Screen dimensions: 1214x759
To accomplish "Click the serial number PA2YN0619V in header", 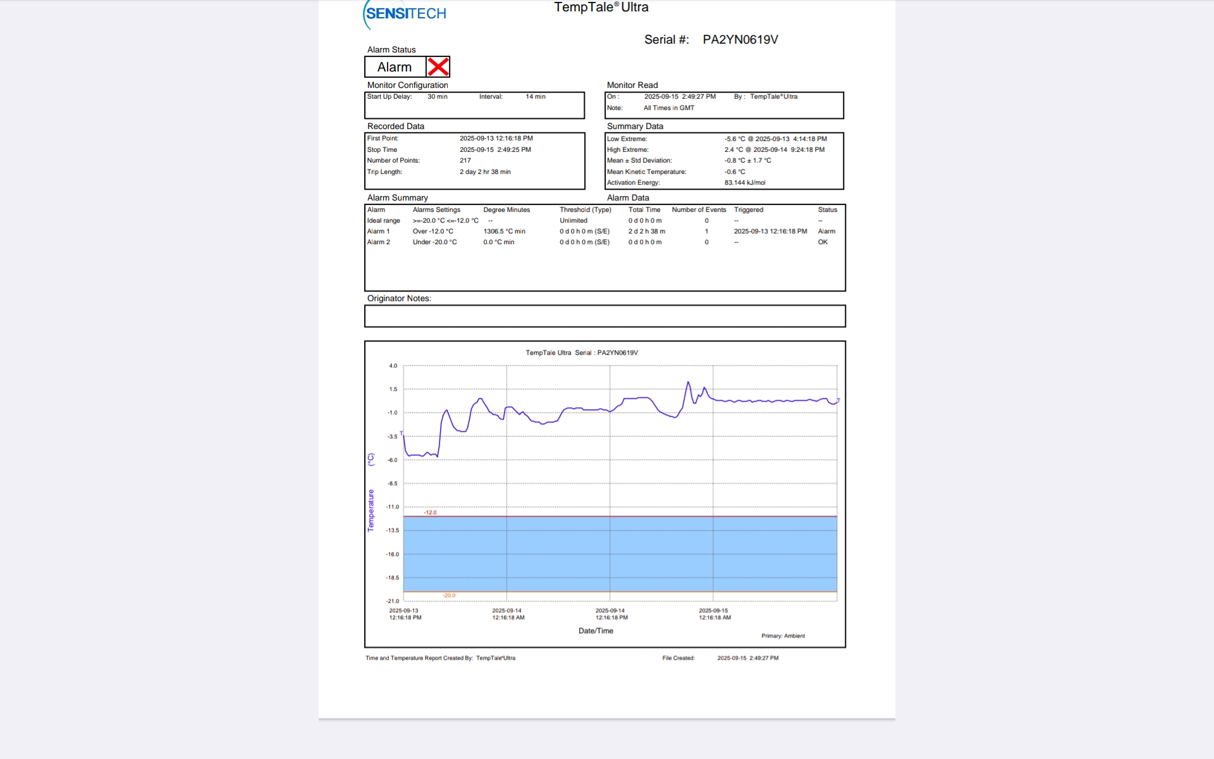I will point(740,40).
